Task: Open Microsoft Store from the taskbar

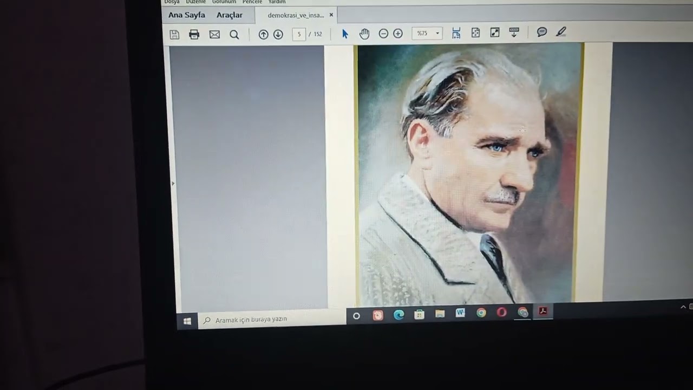Action: [419, 314]
